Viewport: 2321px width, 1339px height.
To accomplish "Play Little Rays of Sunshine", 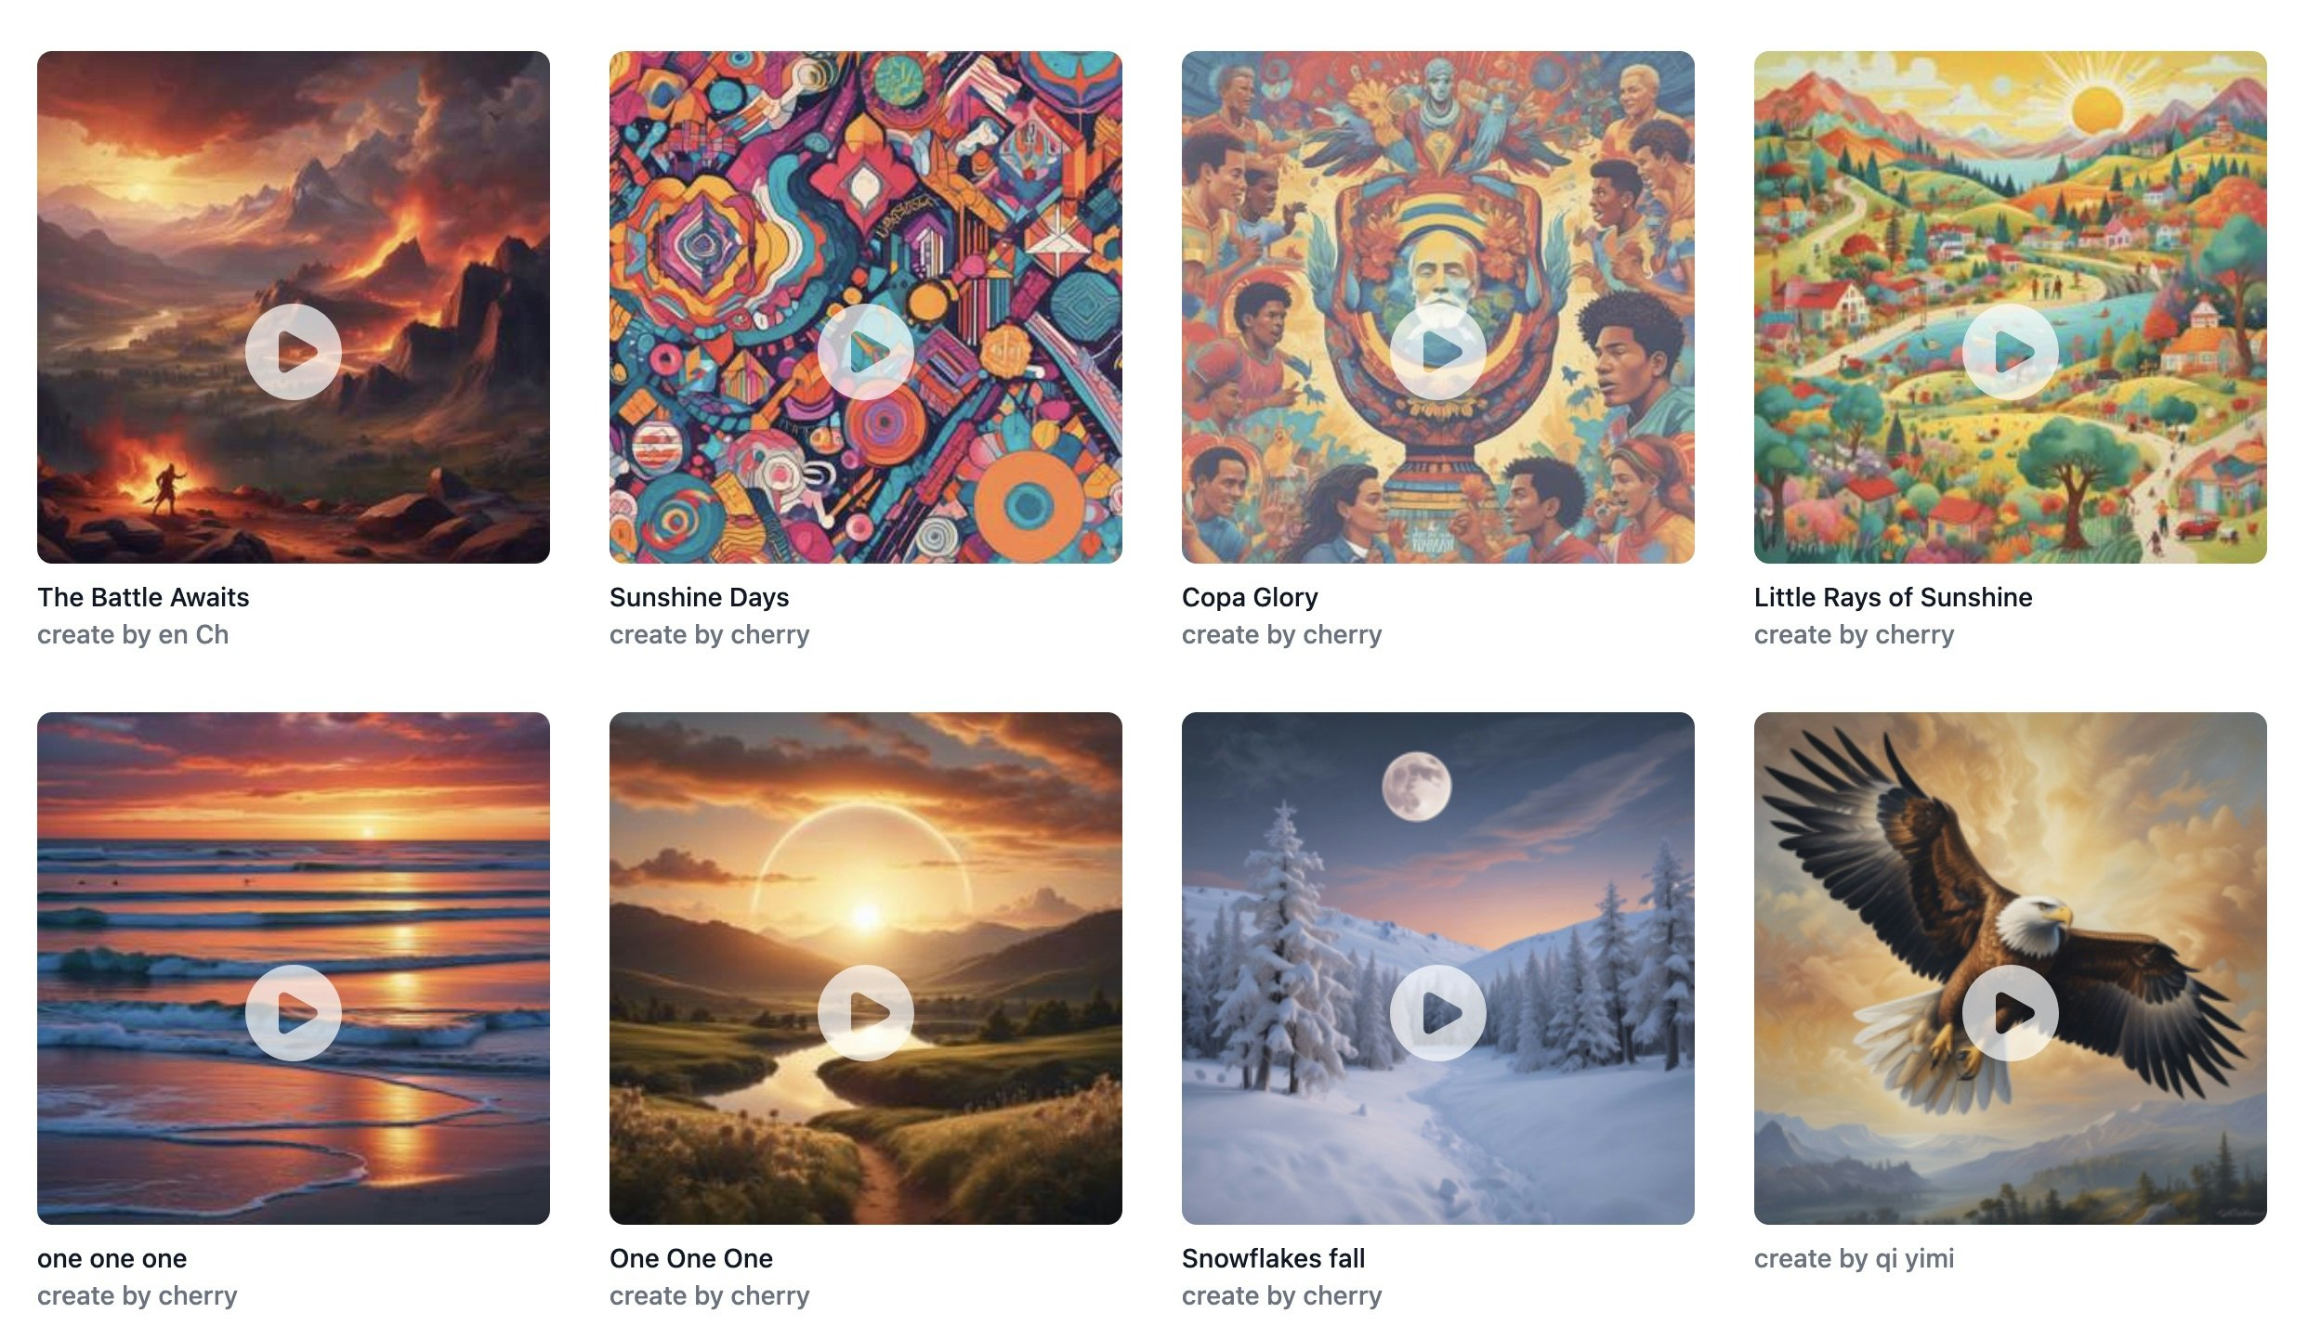I will 2011,352.
